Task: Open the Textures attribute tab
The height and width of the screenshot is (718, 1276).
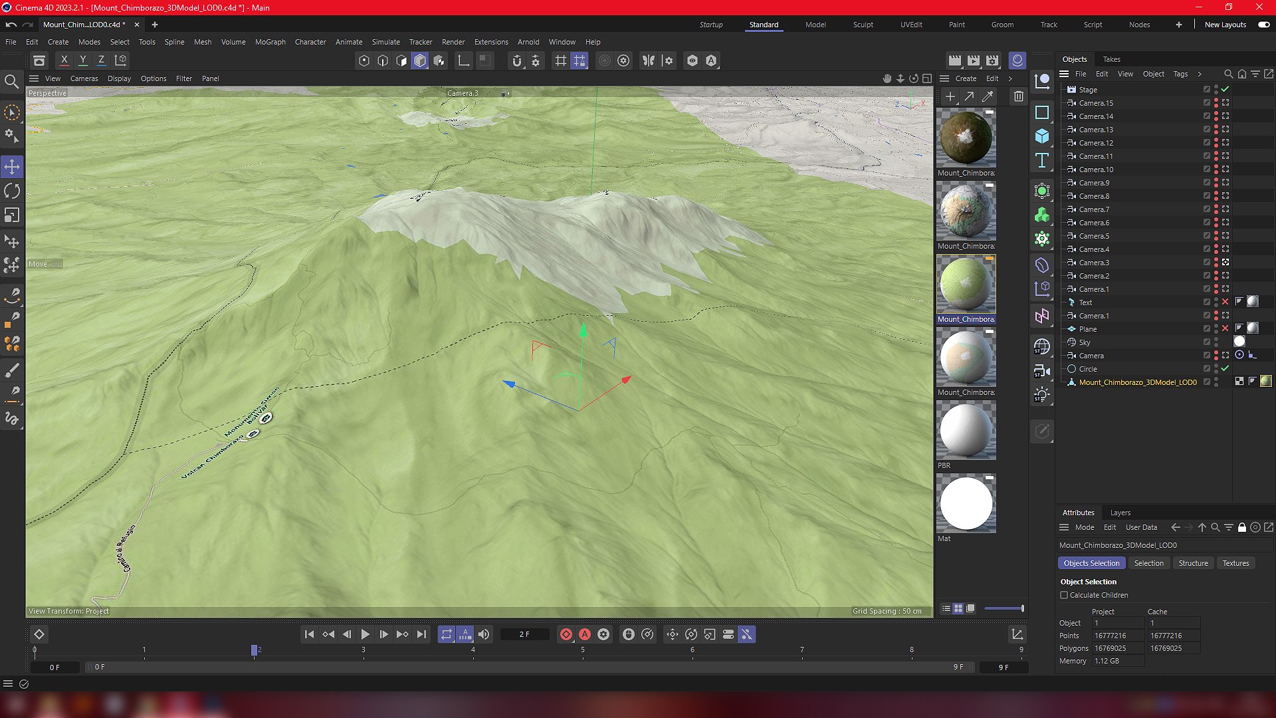Action: [1235, 563]
